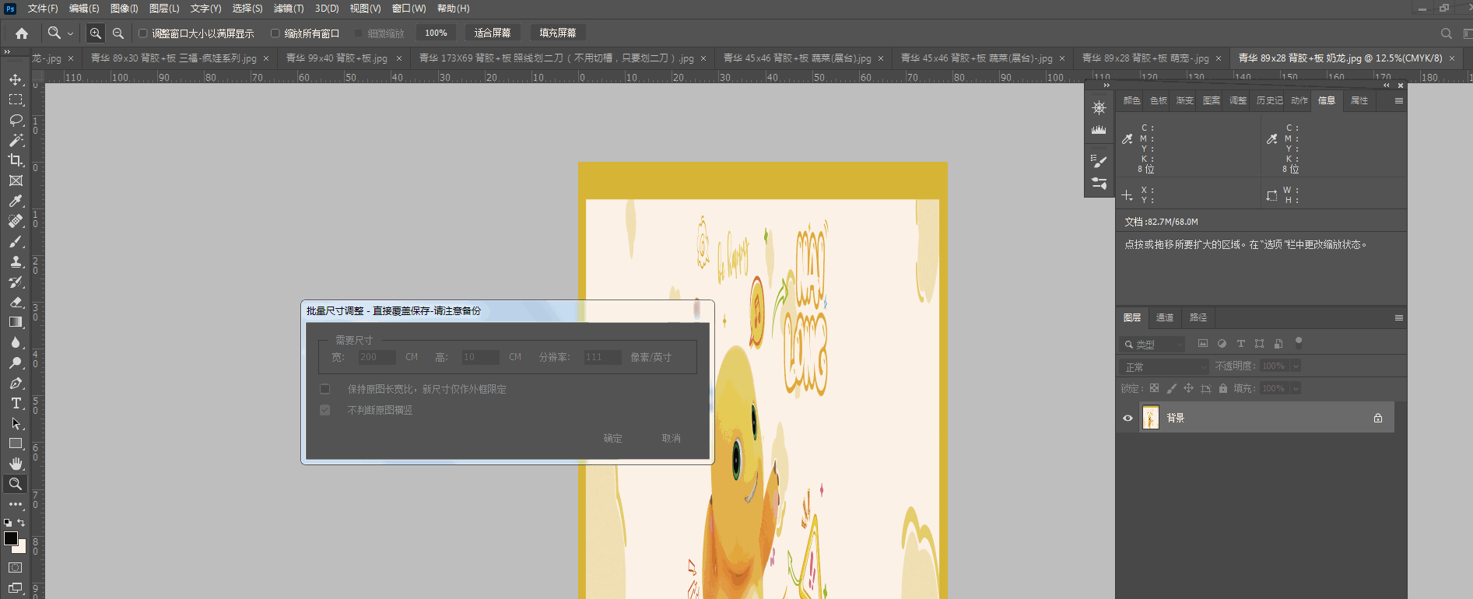Select the Spot Healing Brush tool
Viewport: 1473px width, 599px height.
[x=16, y=221]
